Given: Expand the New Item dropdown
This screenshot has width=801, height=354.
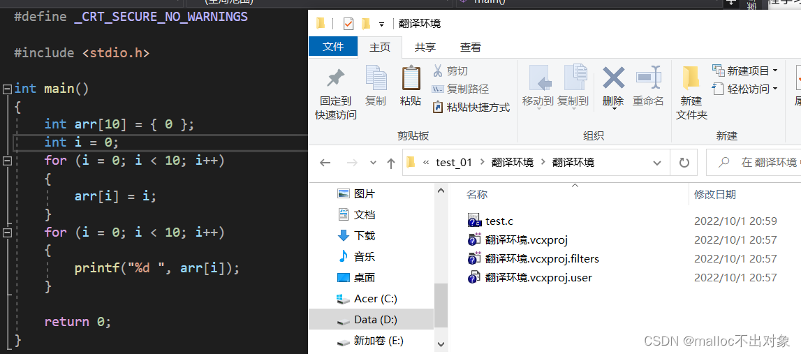Looking at the screenshot, I should click(x=775, y=71).
